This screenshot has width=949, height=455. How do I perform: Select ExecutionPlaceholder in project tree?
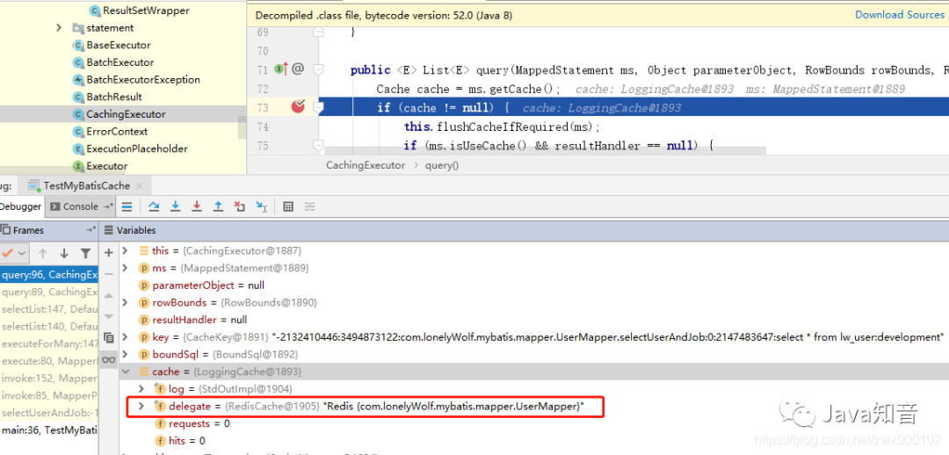coord(137,148)
